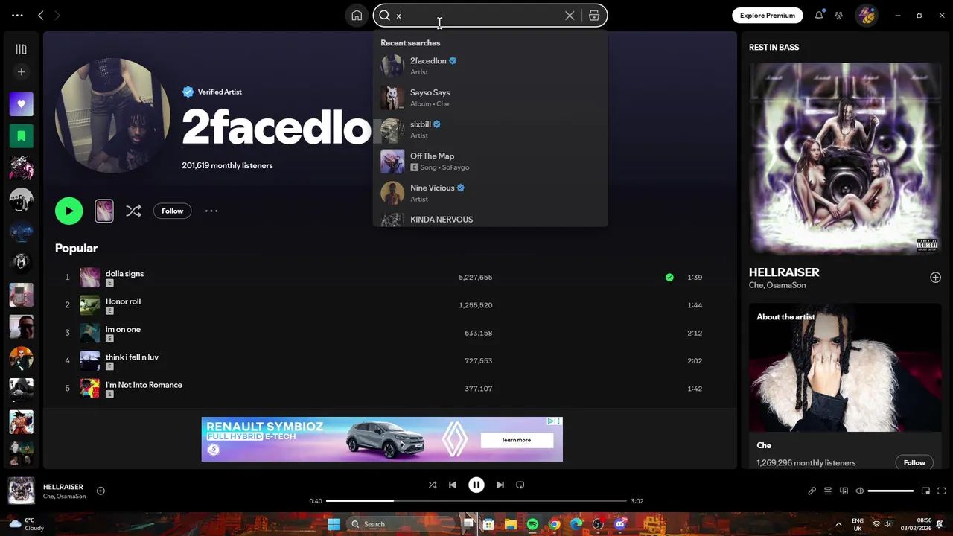Open Liked Songs heart tile in sidebar
This screenshot has height=536, width=953.
coord(21,104)
